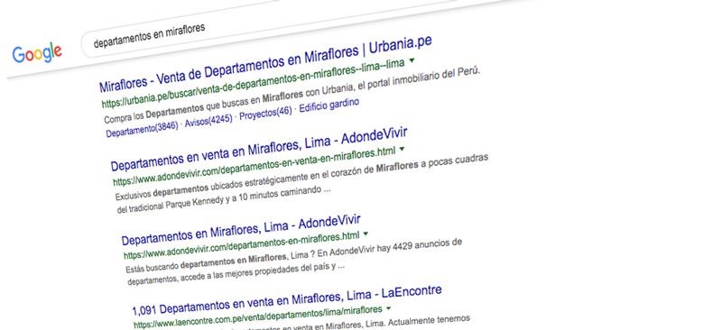Click snippet line 'departamentos, accede a las mejores propiedades'
Viewport: 722px width, 330px height.
(x=236, y=273)
